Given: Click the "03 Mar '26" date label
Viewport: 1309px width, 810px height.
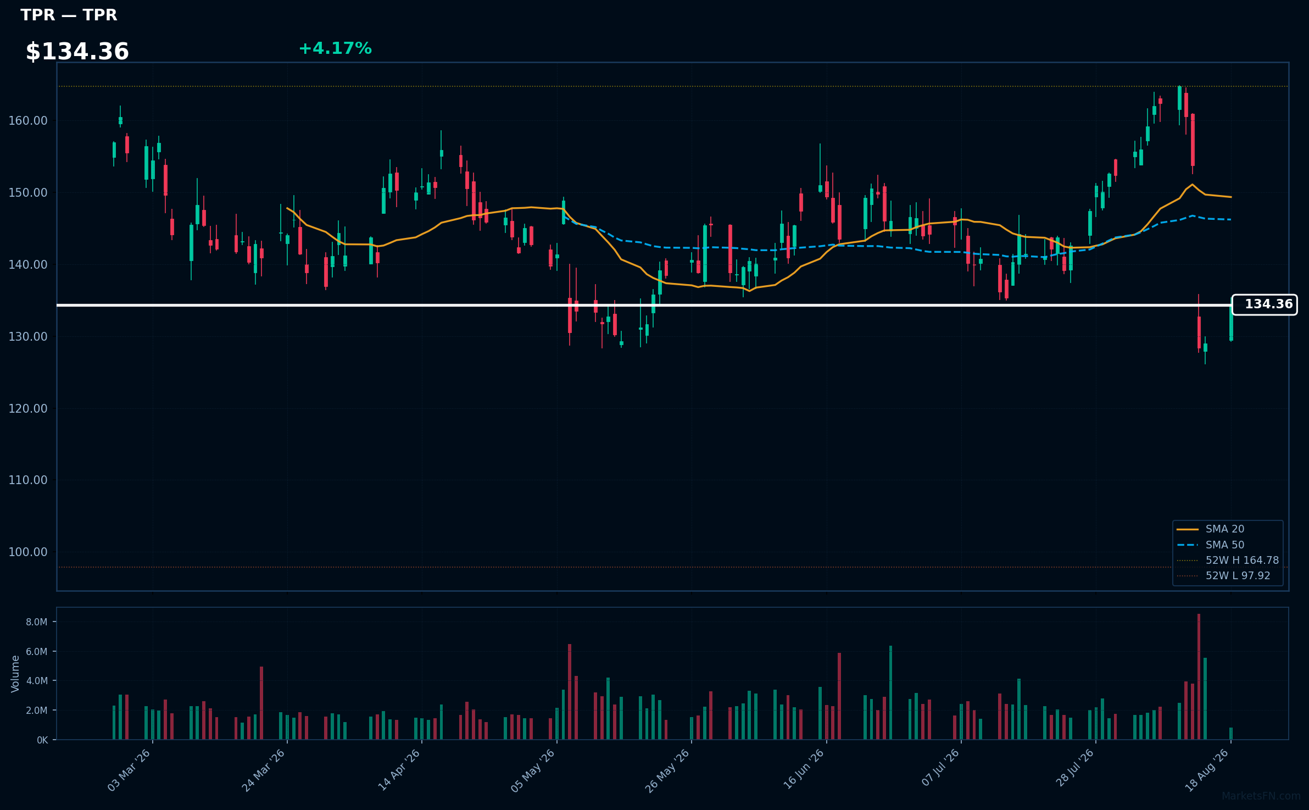Looking at the screenshot, I should point(129,770).
